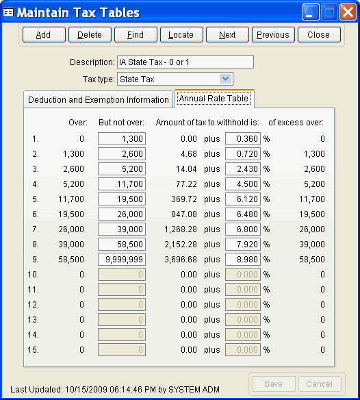The width and height of the screenshot is (360, 400).
Task: Click the 0.360 percent rate field
Action: [x=243, y=139]
